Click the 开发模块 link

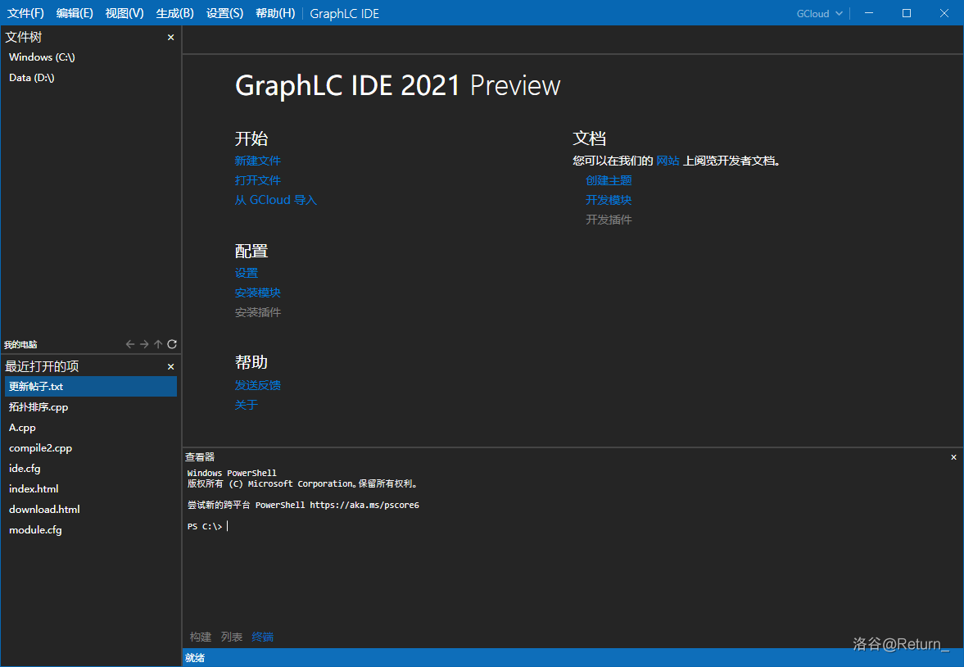coord(609,200)
